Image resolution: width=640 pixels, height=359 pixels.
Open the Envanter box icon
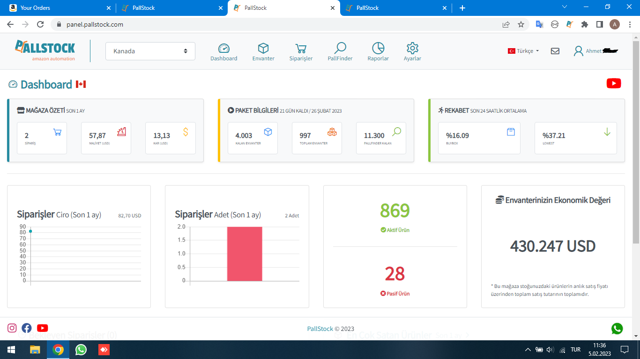tap(263, 48)
